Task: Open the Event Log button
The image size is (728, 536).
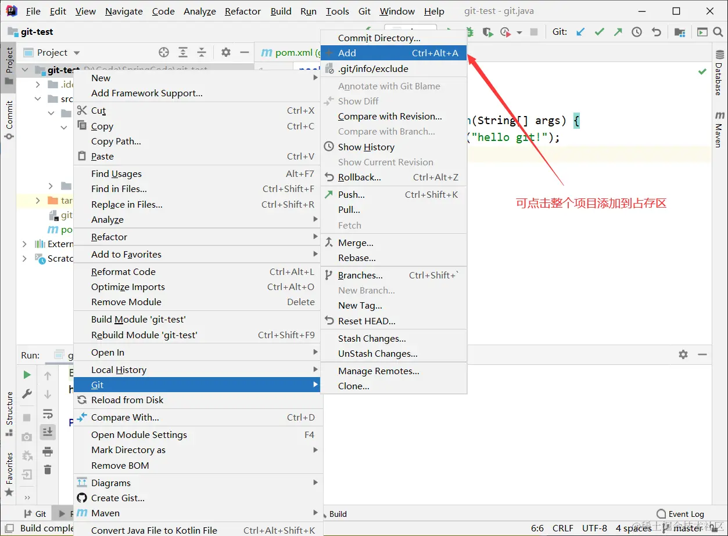Action: tap(680, 513)
